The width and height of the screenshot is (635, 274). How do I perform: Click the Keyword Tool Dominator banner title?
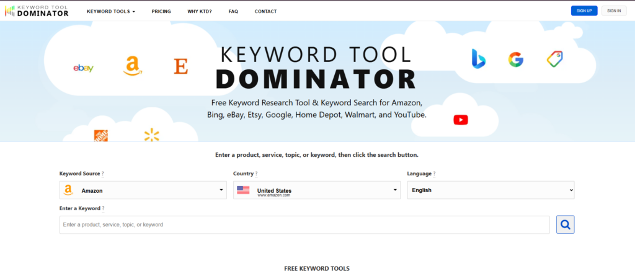(x=316, y=67)
